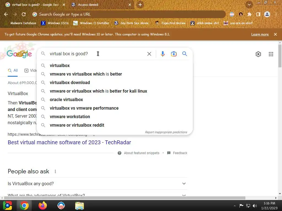Open the Windows 11 Installer bookmark
Image resolution: width=282 pixels, height=211 pixels.
tap(91, 23)
